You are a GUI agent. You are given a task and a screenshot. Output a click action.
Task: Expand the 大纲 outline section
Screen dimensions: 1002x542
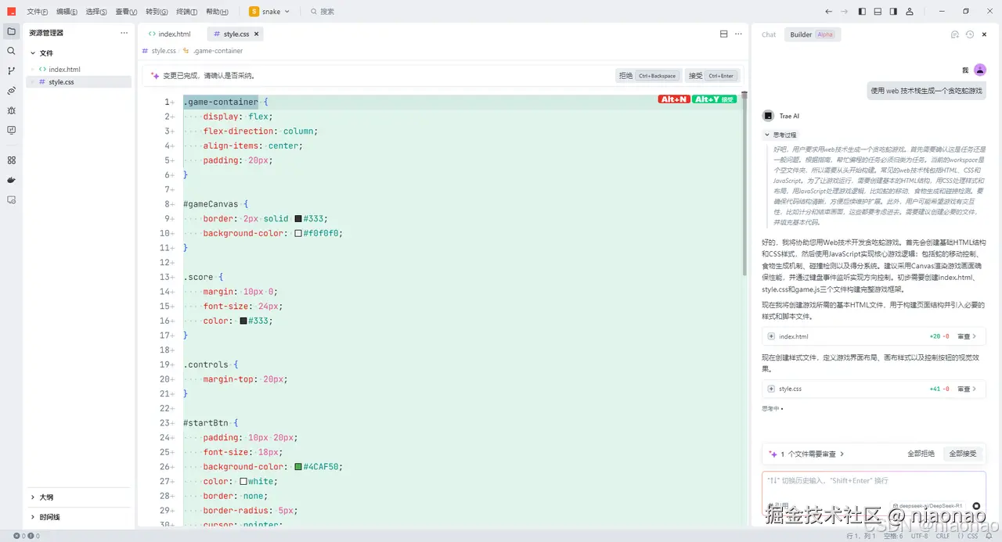(x=80, y=497)
